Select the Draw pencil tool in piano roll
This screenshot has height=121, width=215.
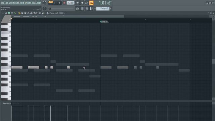pos(19,13)
